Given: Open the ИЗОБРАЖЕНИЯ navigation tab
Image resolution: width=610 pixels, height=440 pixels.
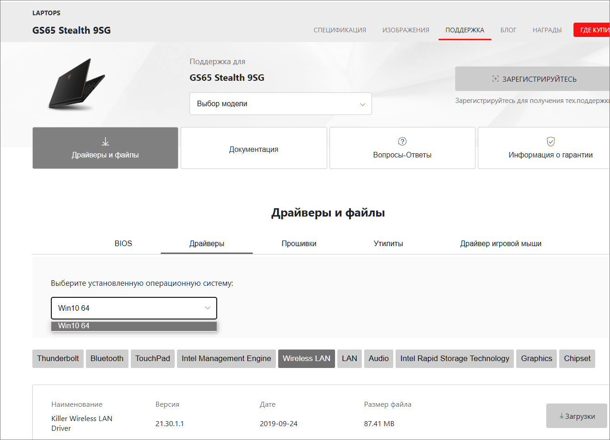Looking at the screenshot, I should pyautogui.click(x=406, y=30).
